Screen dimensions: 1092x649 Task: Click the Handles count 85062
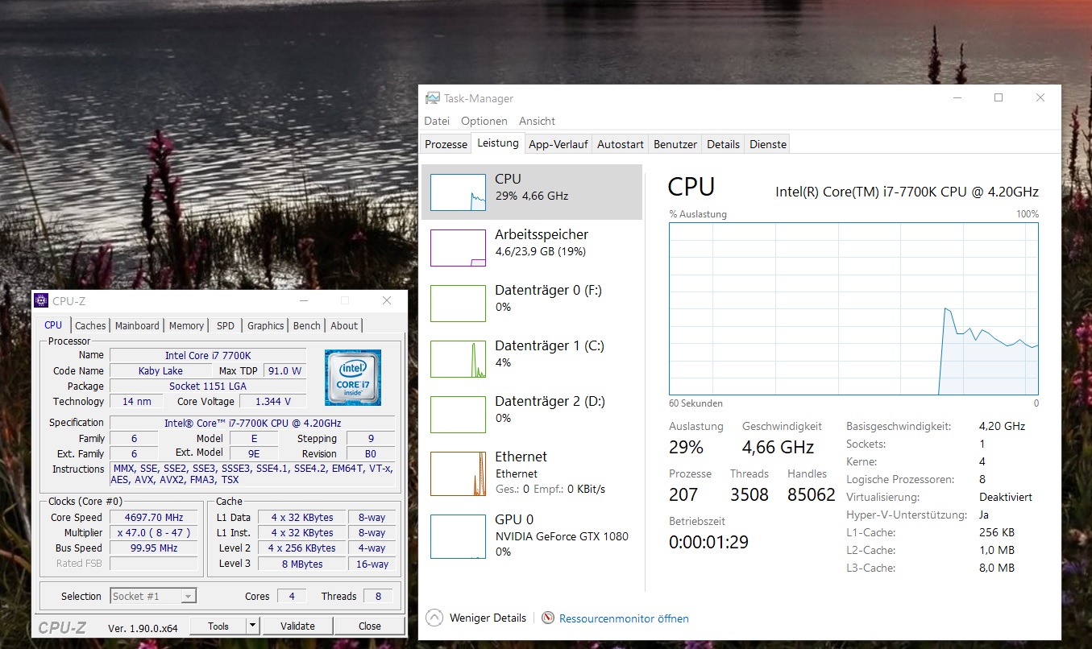pyautogui.click(x=812, y=494)
